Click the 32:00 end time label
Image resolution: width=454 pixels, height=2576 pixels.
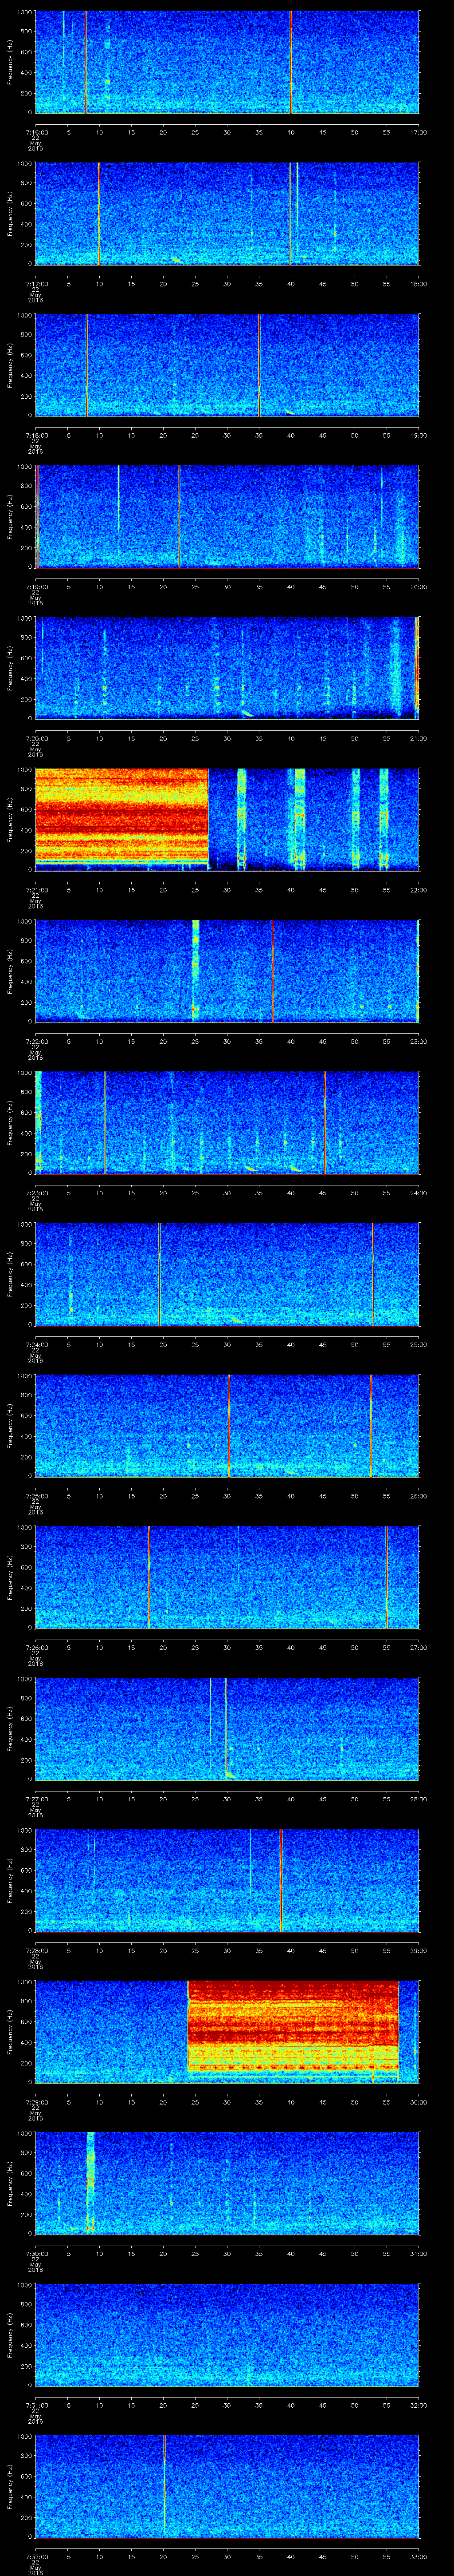(x=418, y=2405)
